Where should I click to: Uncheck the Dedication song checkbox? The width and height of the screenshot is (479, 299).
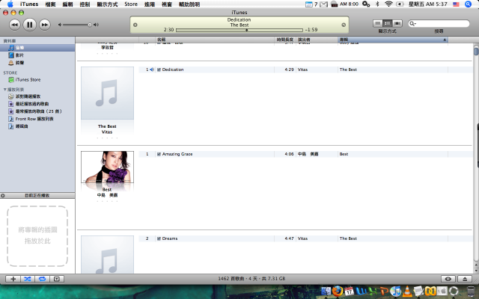(159, 70)
